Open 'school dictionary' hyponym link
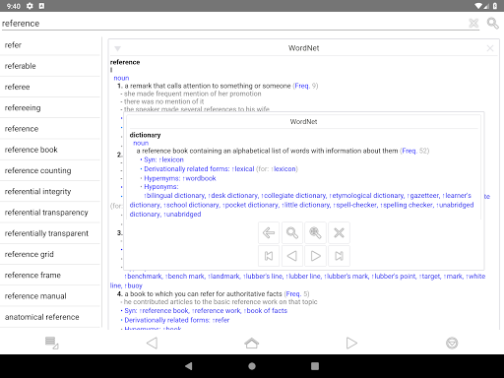Image resolution: width=504 pixels, height=378 pixels. (x=191, y=205)
